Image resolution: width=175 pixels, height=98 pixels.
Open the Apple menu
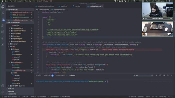pyautogui.click(x=2, y=1)
